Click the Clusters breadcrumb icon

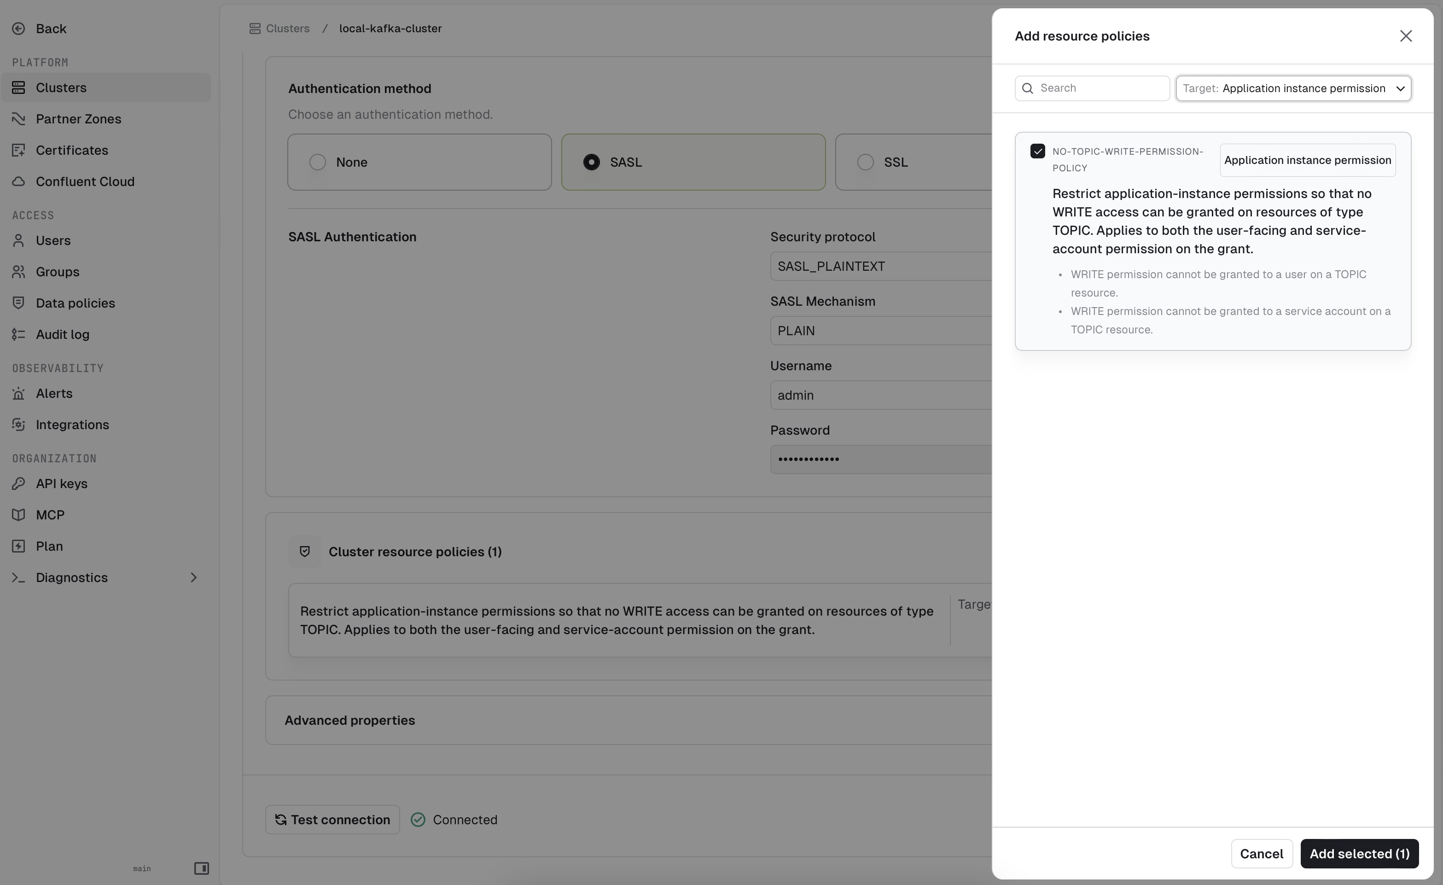tap(255, 29)
